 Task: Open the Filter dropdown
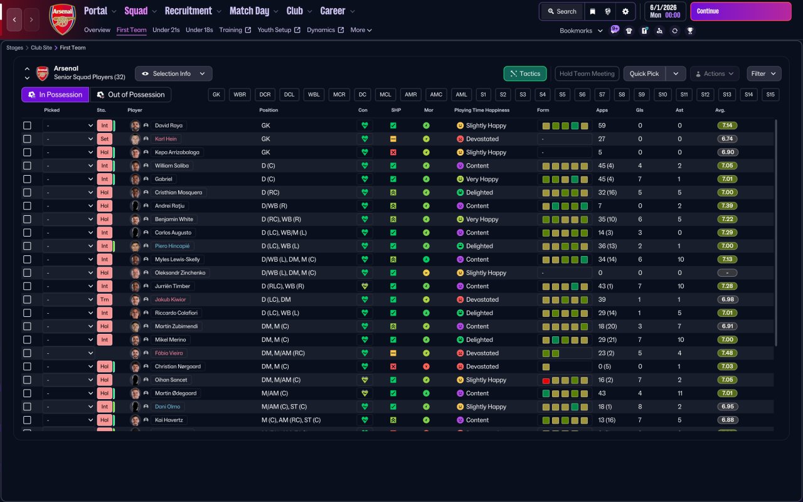click(764, 73)
